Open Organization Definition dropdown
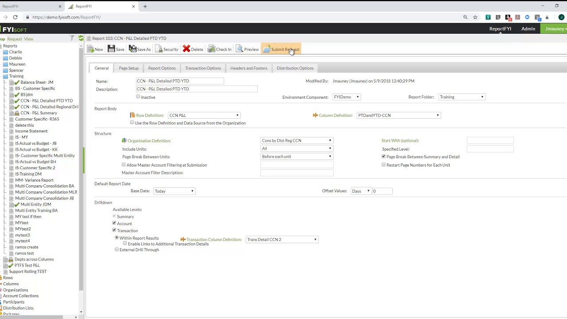The image size is (567, 319). click(296, 140)
